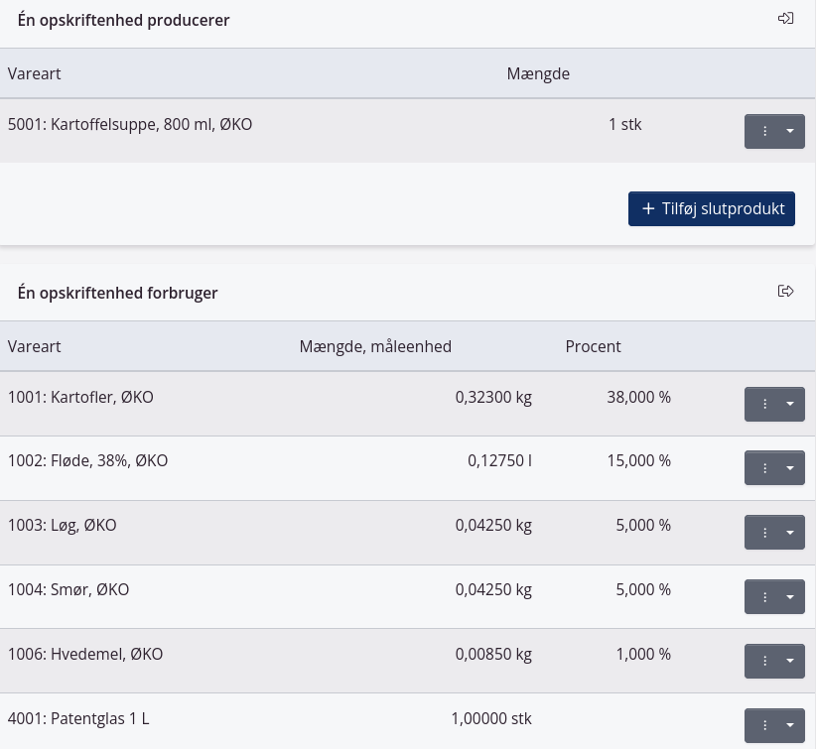
Task: Open the three-dot menu for Hvedemel, ØKO
Action: [765, 661]
